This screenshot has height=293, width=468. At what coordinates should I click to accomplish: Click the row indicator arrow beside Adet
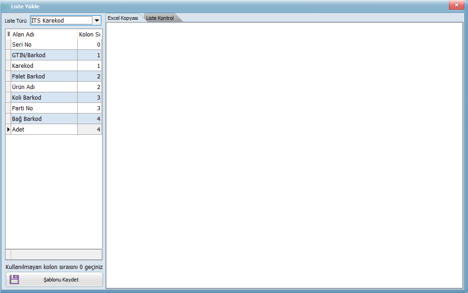point(8,130)
